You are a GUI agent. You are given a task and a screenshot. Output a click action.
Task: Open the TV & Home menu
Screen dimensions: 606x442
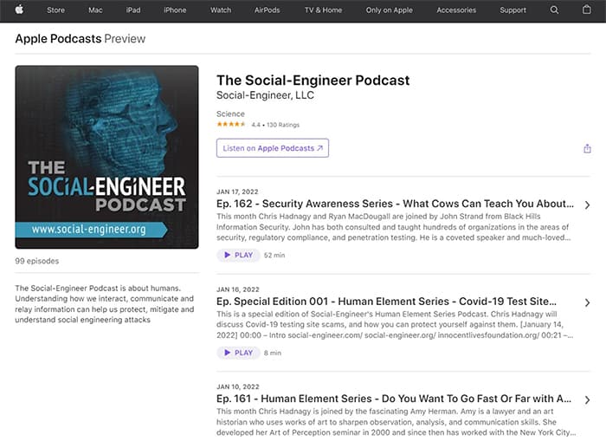click(323, 10)
